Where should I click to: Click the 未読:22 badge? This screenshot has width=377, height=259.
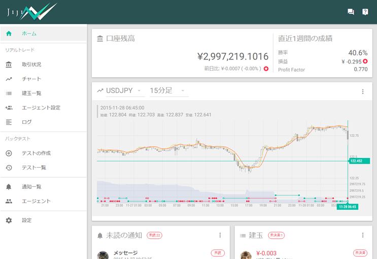coord(154,235)
